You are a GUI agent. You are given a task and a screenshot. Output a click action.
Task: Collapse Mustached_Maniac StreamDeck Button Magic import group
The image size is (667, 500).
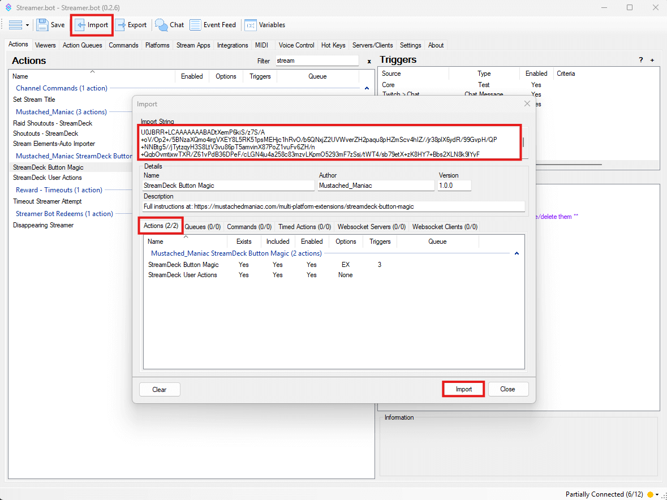517,254
